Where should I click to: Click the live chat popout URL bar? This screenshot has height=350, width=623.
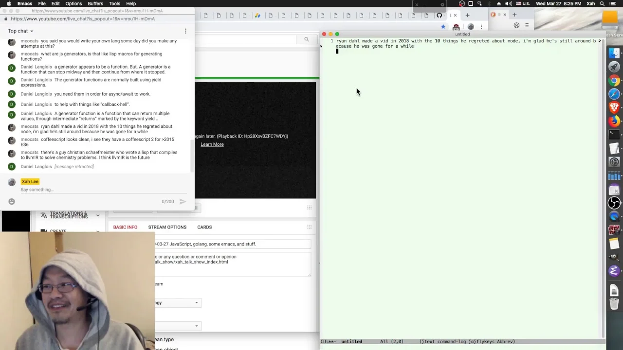(97, 18)
